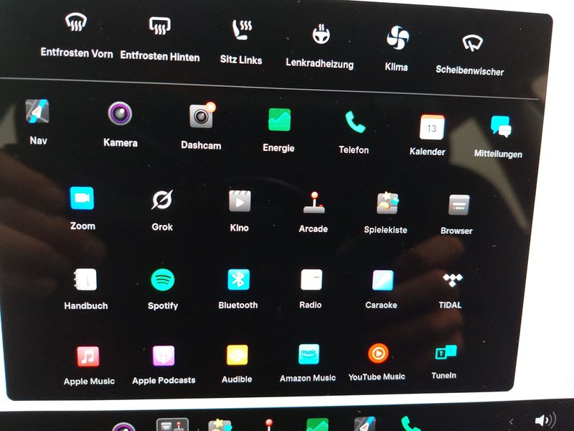Tap the green Energie chart icon in the dock
This screenshot has width=574, height=431.
[x=317, y=425]
